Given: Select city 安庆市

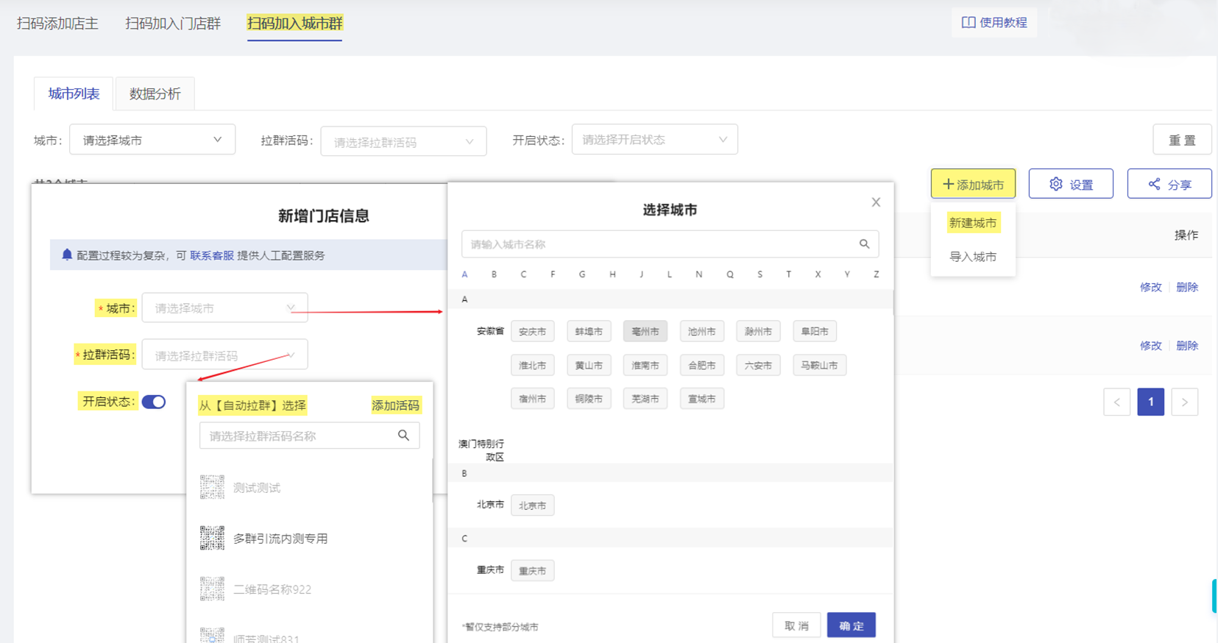Looking at the screenshot, I should [x=532, y=331].
